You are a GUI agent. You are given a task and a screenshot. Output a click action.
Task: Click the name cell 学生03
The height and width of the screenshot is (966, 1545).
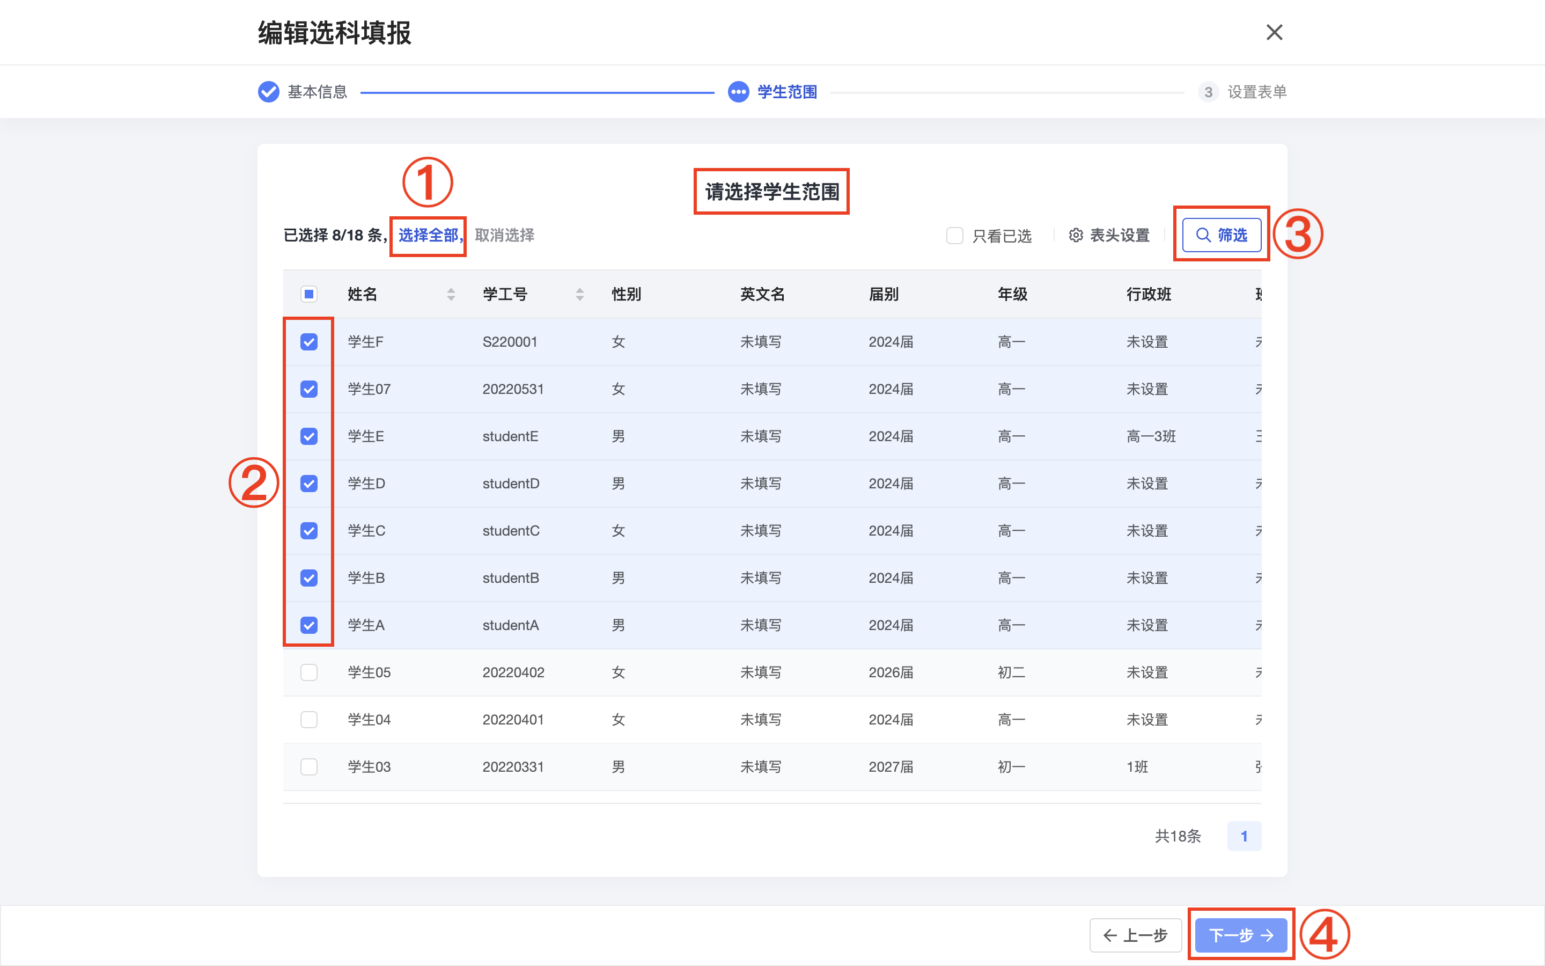(369, 767)
